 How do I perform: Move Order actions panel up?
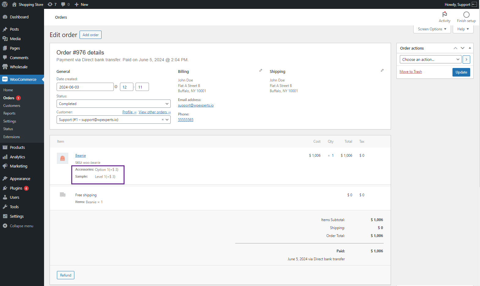point(455,48)
